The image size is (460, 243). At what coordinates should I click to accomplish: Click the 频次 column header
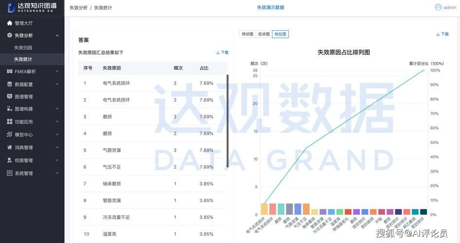point(178,68)
